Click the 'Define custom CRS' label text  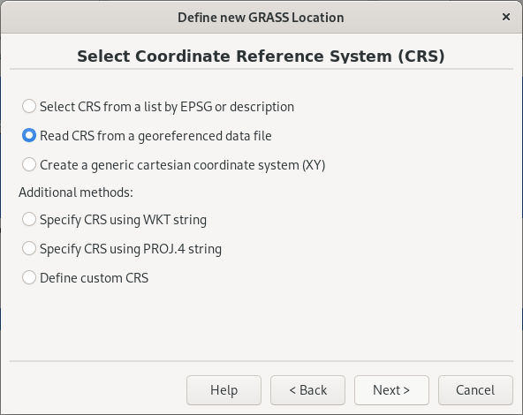94,278
